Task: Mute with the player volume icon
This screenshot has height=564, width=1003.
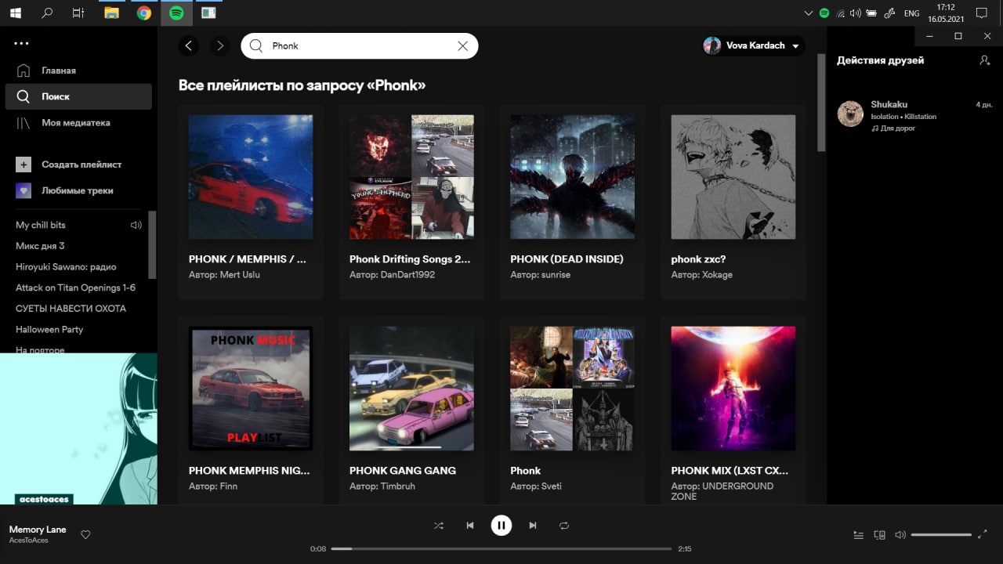Action: [x=900, y=535]
